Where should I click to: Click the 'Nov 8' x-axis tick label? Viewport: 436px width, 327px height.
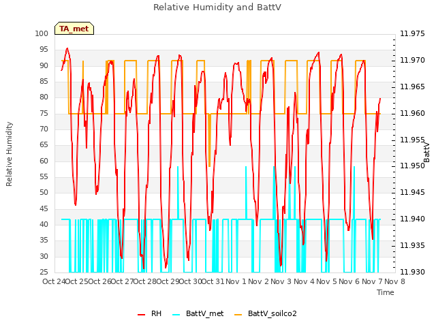(x=394, y=281)
